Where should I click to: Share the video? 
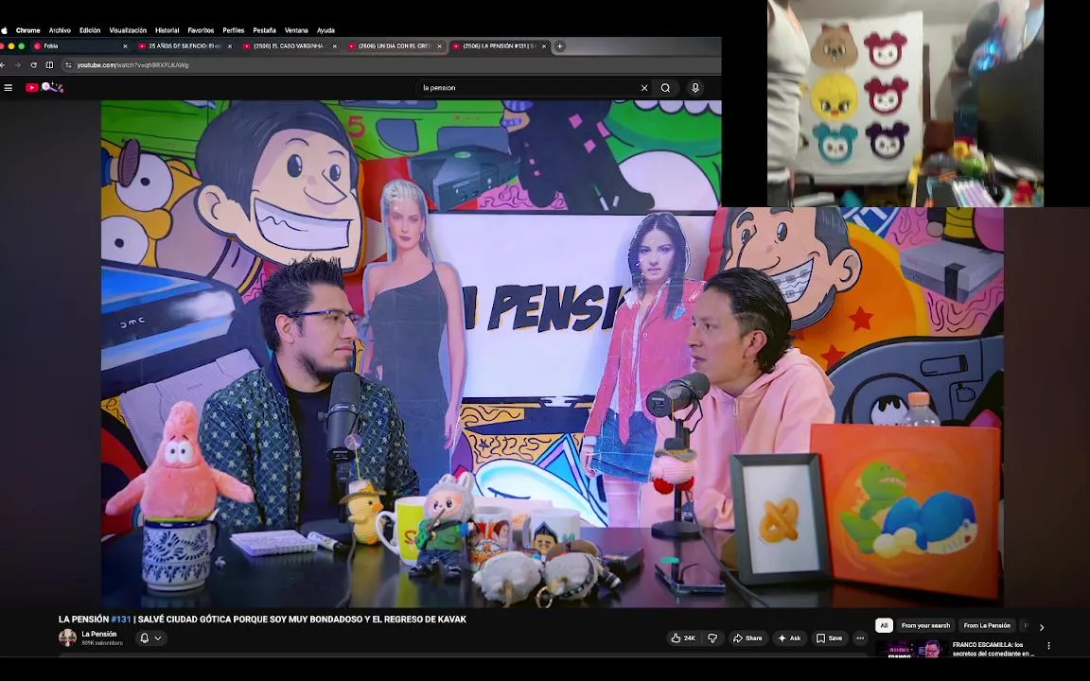pyautogui.click(x=747, y=637)
